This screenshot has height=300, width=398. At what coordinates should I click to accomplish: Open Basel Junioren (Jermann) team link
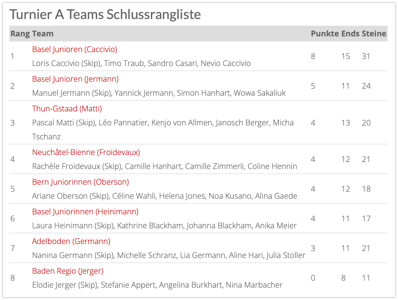coord(75,79)
